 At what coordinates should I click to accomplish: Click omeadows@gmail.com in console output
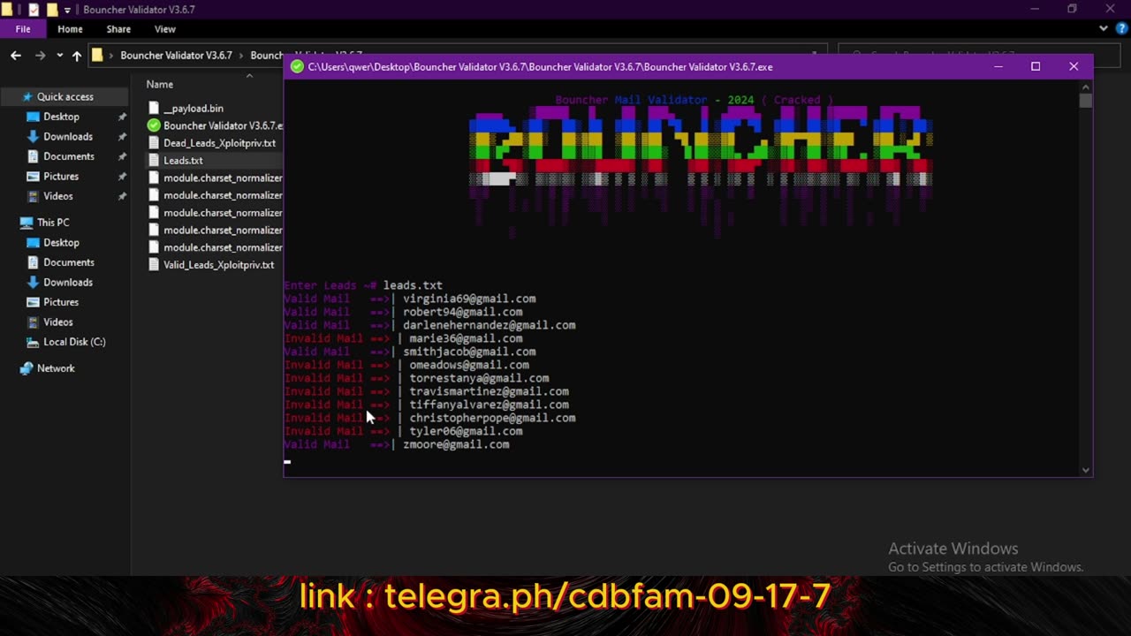(x=469, y=365)
